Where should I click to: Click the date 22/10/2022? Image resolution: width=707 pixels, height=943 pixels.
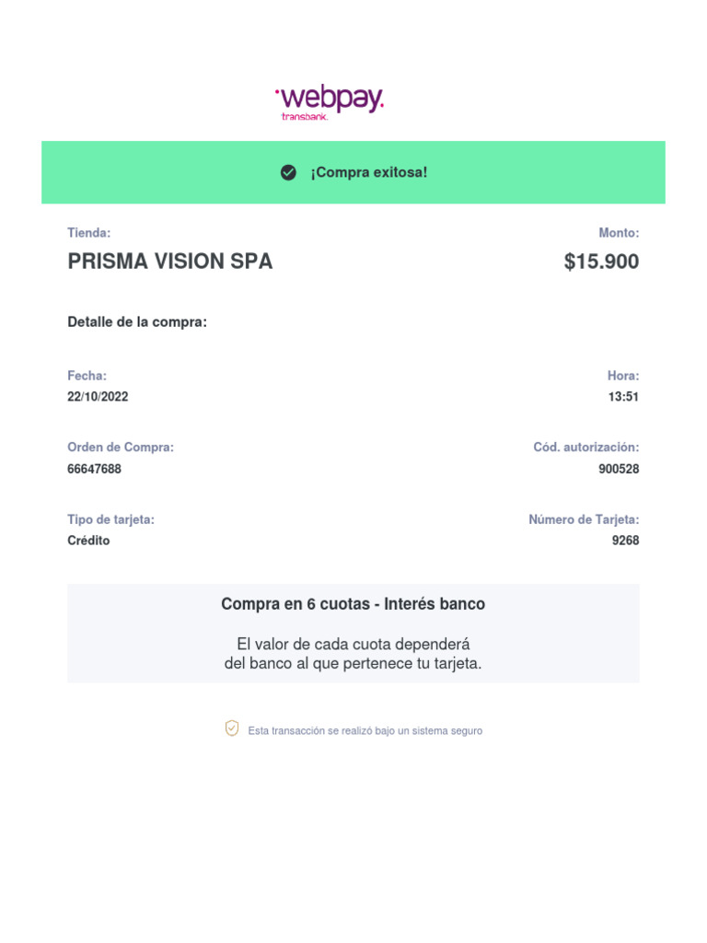click(98, 397)
